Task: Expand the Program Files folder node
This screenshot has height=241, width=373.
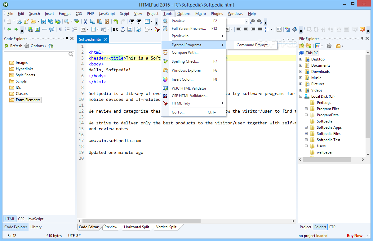Action: [x=306, y=109]
